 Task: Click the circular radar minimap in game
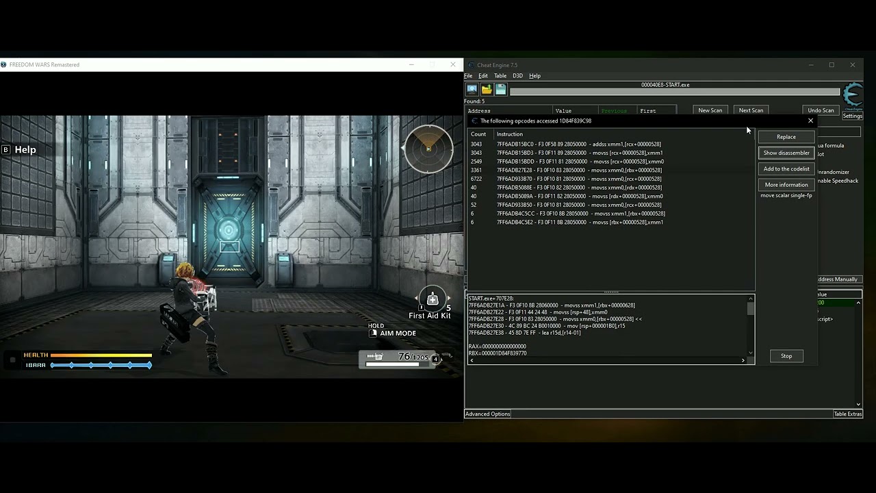click(x=428, y=149)
